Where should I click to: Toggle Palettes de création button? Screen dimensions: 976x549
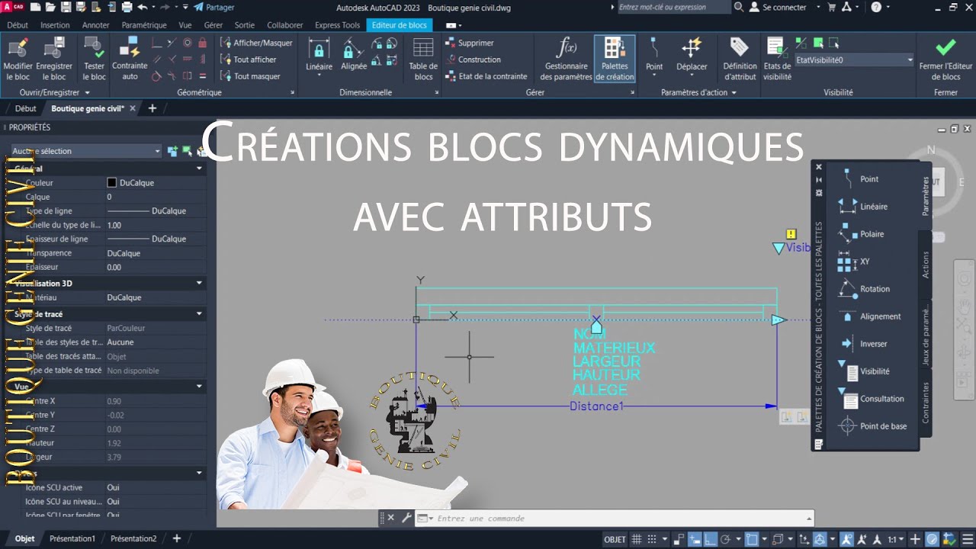[614, 59]
